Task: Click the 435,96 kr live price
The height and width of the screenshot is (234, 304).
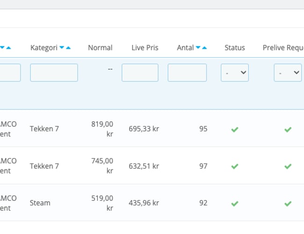Action: (144, 203)
